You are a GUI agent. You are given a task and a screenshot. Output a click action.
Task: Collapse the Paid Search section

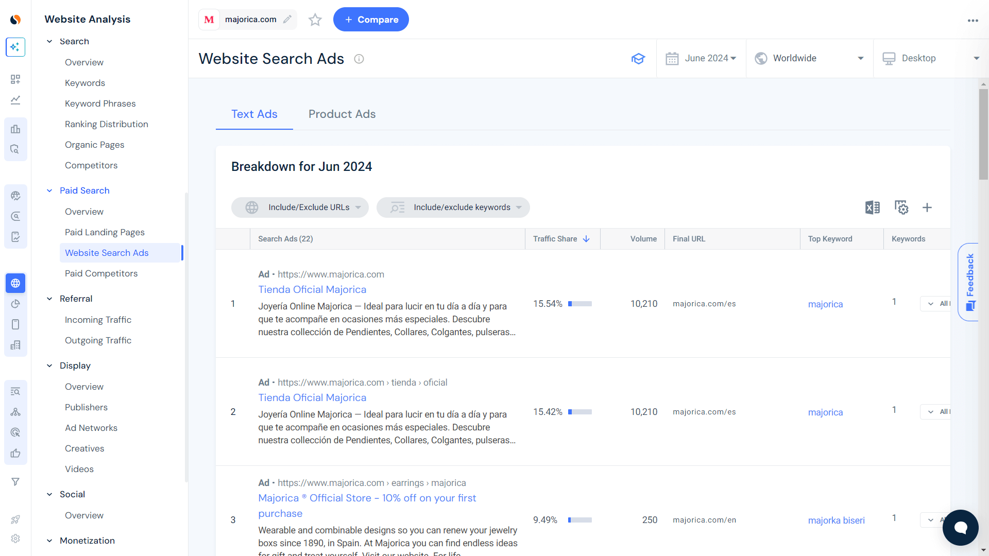pyautogui.click(x=49, y=190)
